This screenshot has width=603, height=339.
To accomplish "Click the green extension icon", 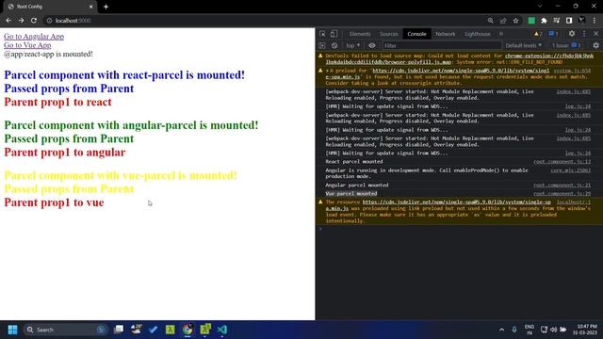I will (531, 21).
